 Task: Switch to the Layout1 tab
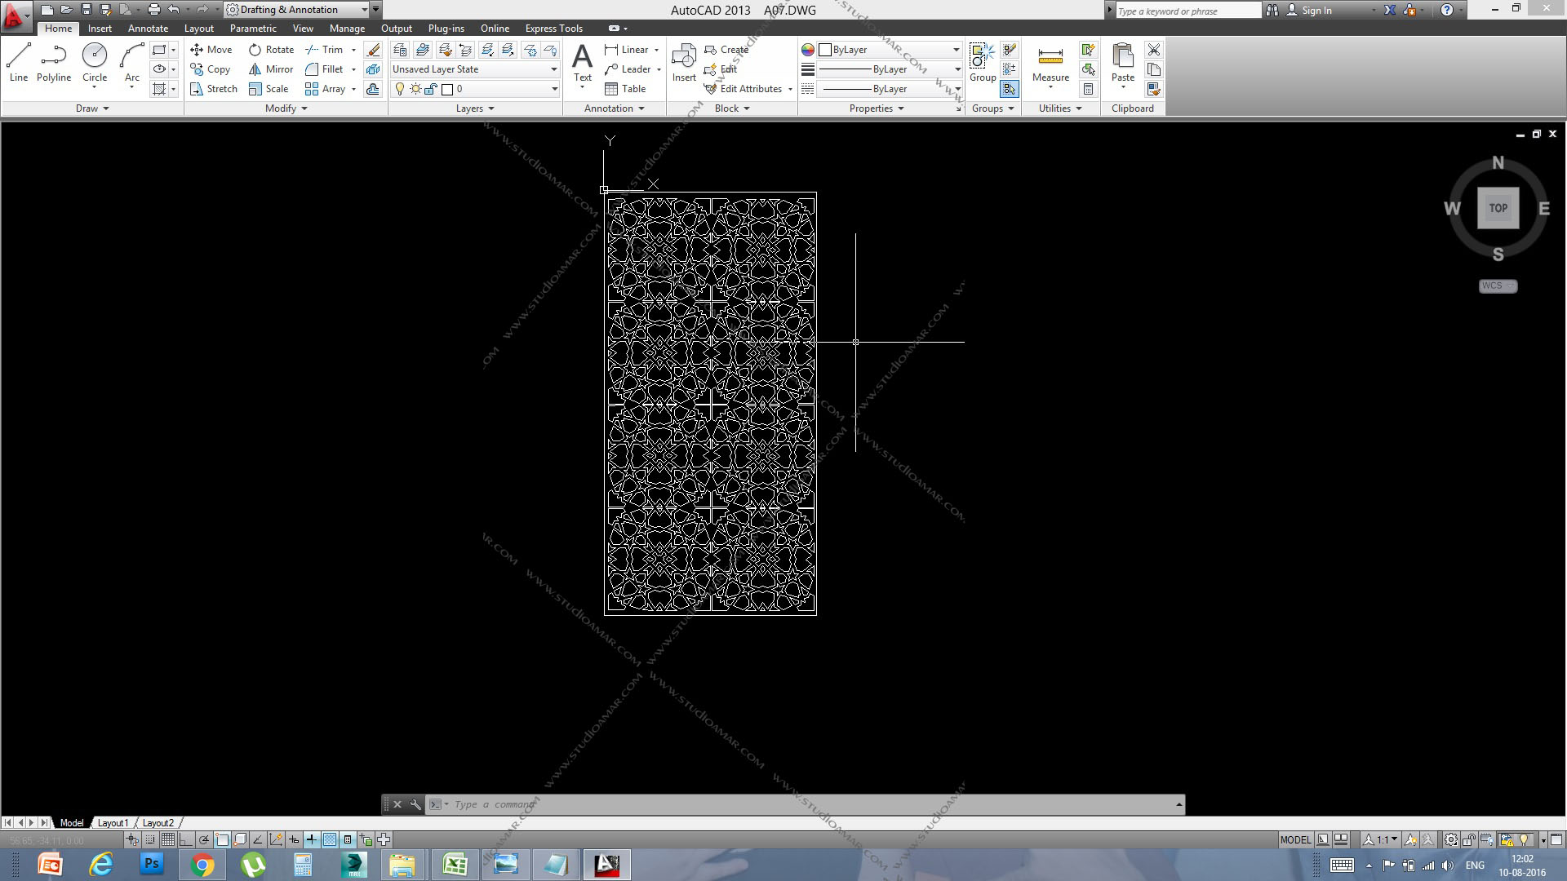(113, 823)
